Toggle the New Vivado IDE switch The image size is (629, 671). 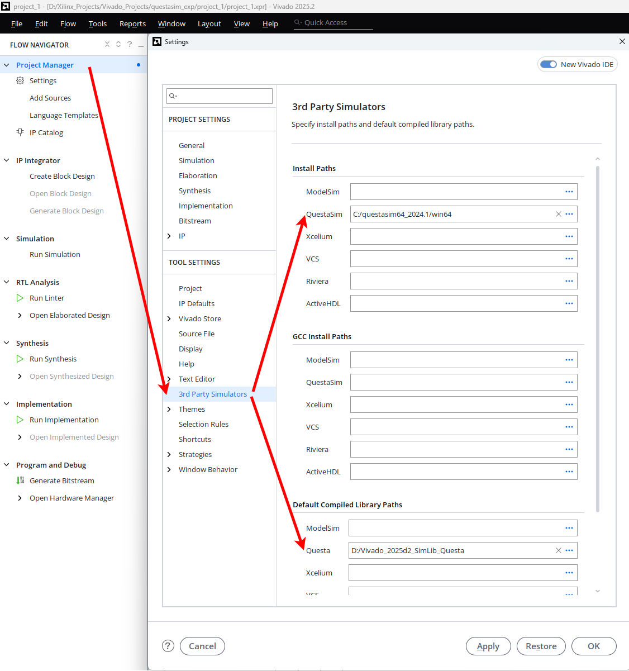tap(549, 64)
